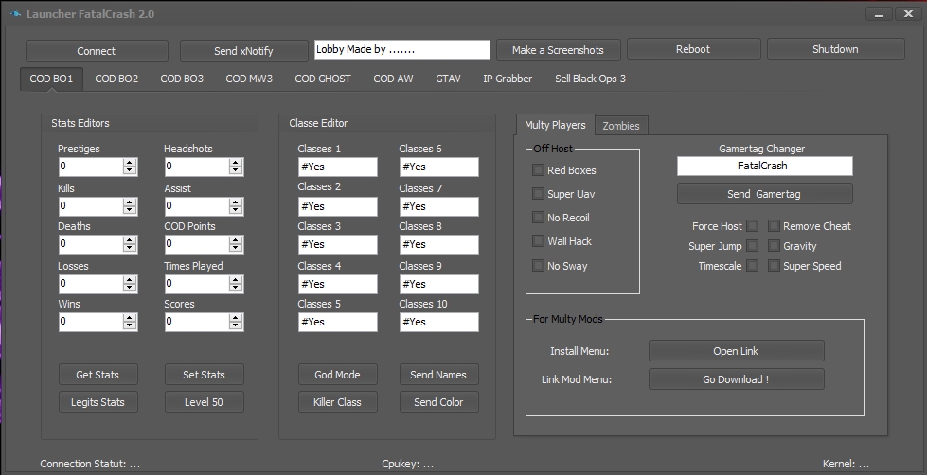Focus the Lobby Made by text field
The height and width of the screenshot is (475, 927).
(x=402, y=49)
